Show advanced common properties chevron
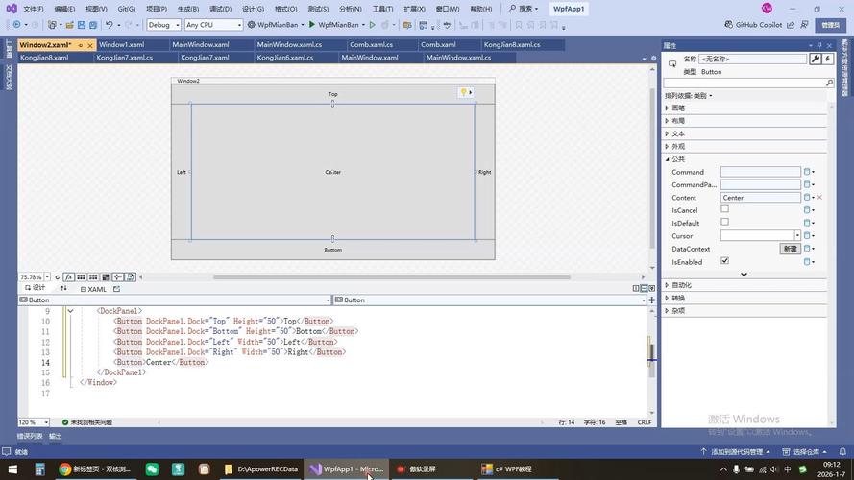854x480 pixels. (744, 275)
